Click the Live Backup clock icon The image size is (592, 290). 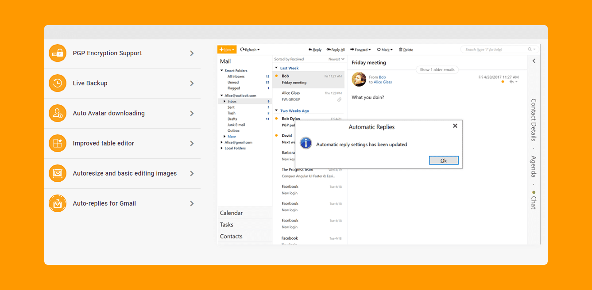coord(58,83)
